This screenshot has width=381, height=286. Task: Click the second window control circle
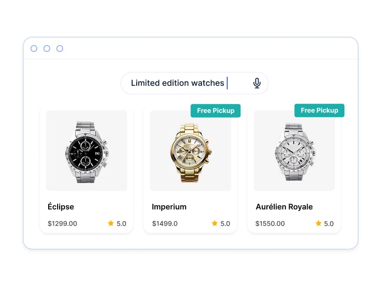pos(47,49)
